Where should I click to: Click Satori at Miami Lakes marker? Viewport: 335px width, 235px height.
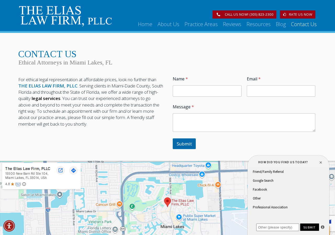tap(60, 195)
